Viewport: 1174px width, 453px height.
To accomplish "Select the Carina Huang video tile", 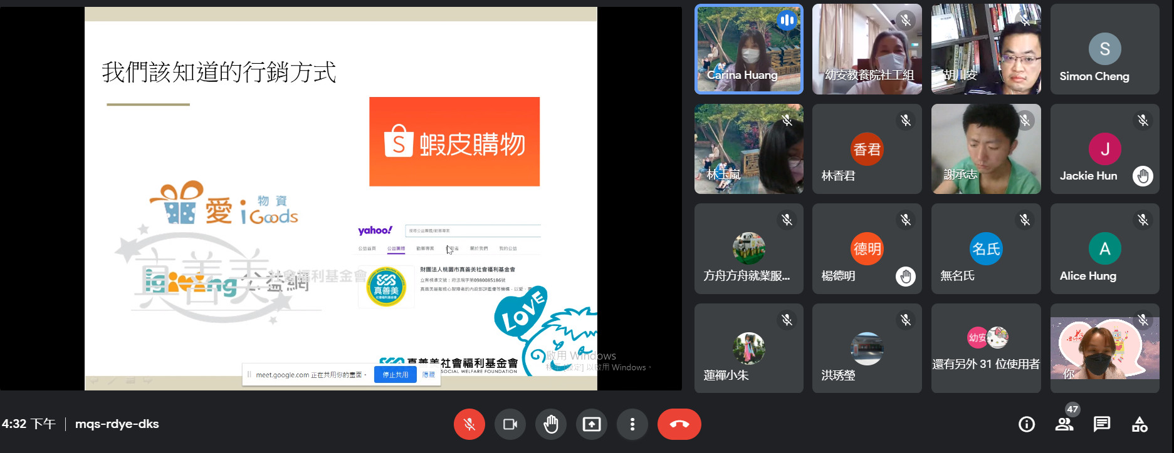I will (x=749, y=49).
